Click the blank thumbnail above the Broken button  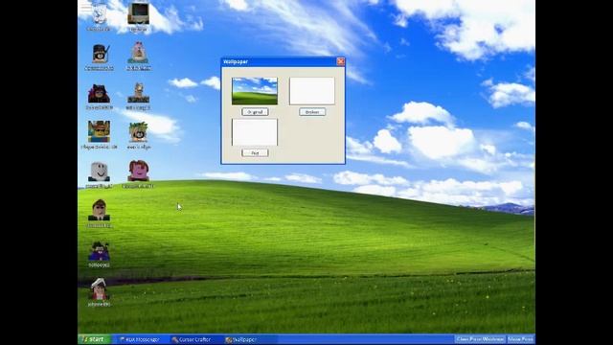[x=312, y=91]
